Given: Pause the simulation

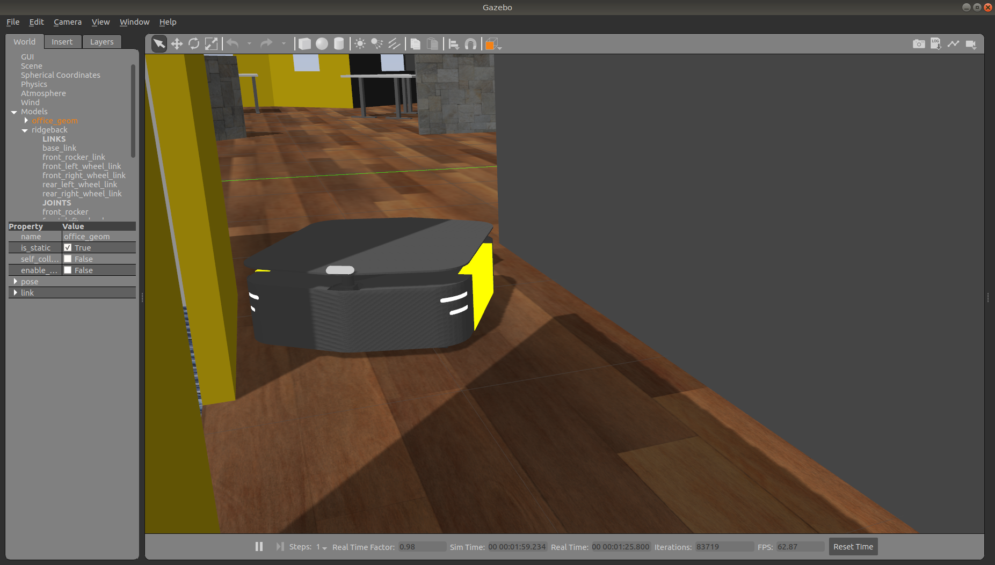Looking at the screenshot, I should pos(259,547).
